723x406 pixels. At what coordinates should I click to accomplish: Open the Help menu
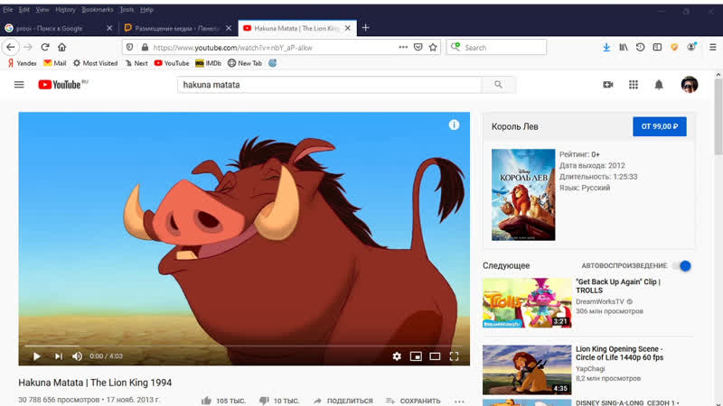(146, 10)
